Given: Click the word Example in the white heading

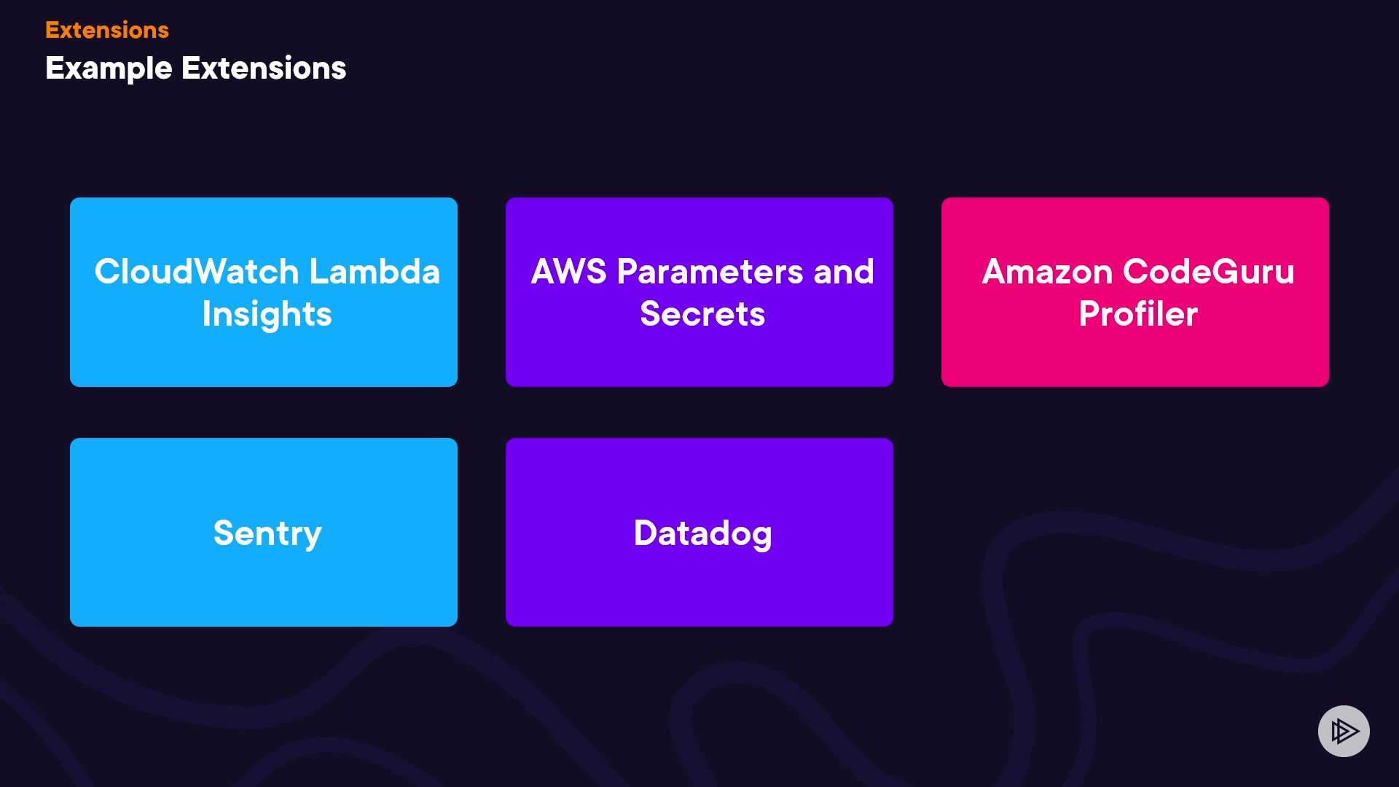Looking at the screenshot, I should click(x=109, y=68).
